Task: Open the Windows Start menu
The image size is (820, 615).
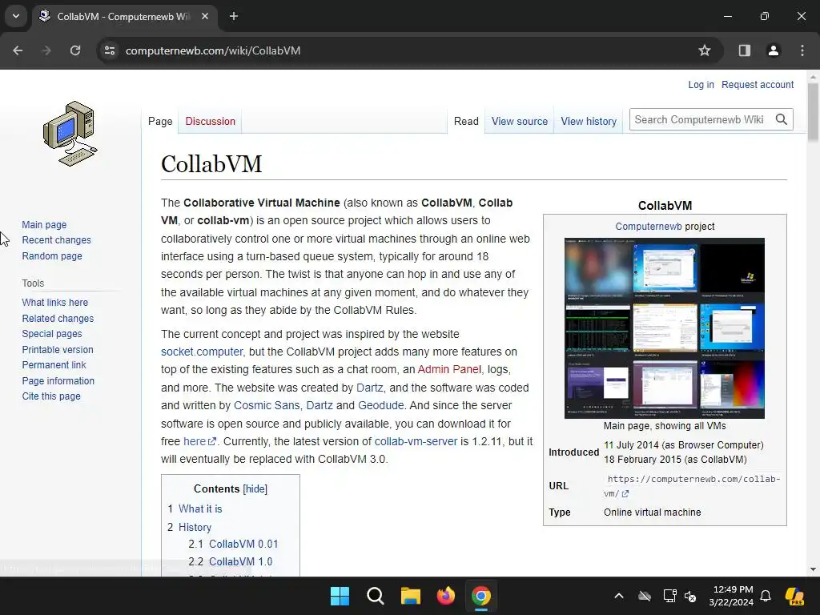Action: tap(340, 596)
